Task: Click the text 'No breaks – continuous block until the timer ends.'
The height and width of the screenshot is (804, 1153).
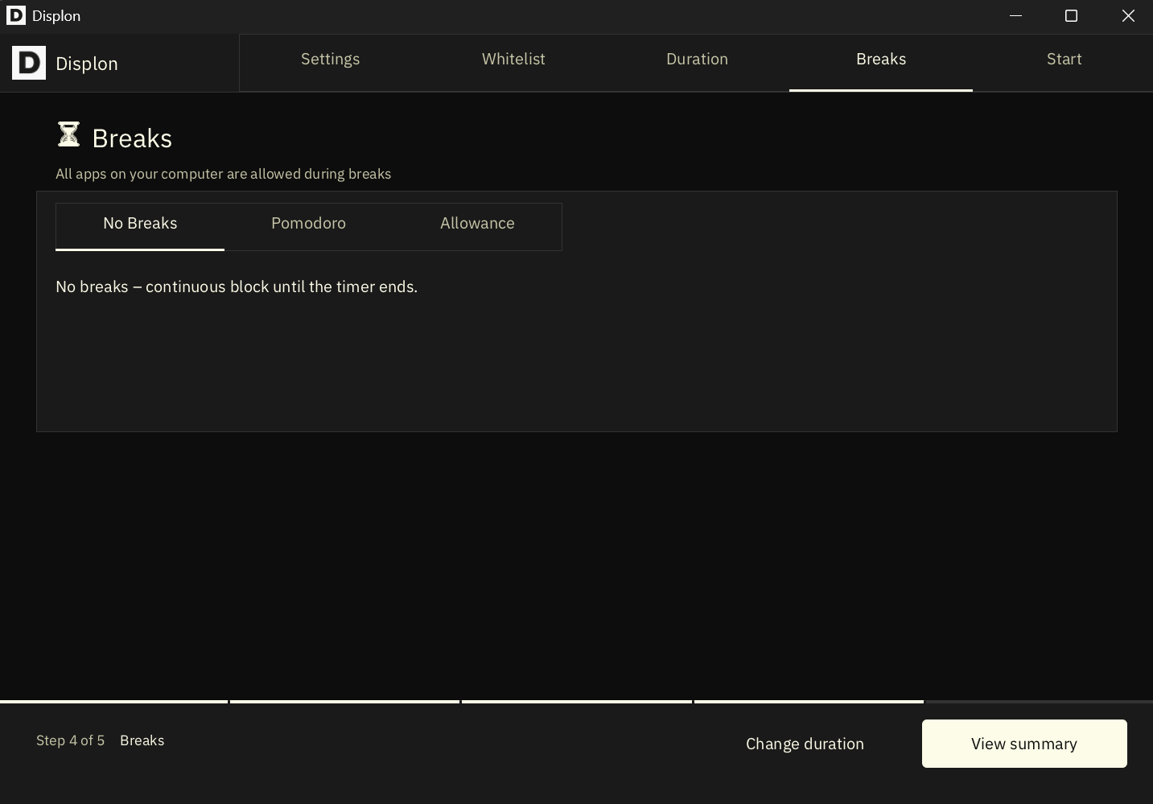Action: click(237, 287)
